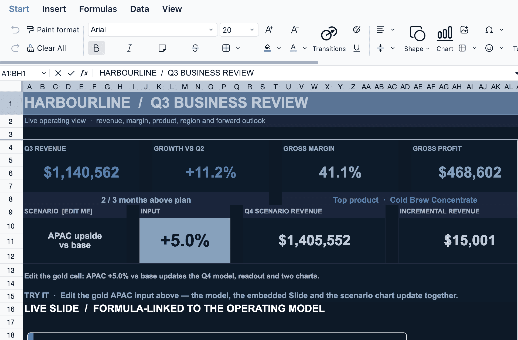This screenshot has width=518, height=340.
Task: Toggle Underline formatting
Action: click(x=357, y=48)
